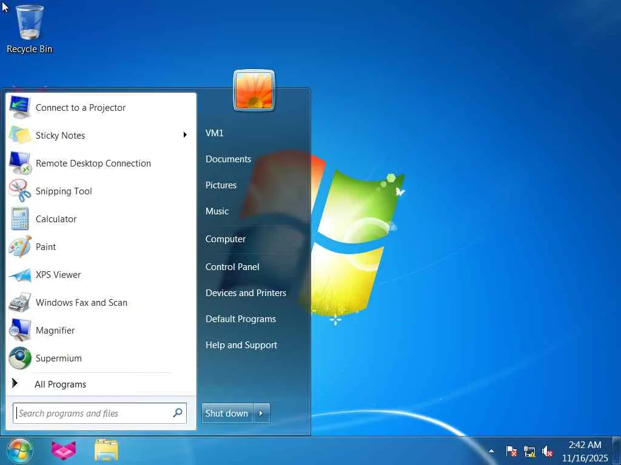Open Music library from Start menu
The image size is (621, 465).
pyautogui.click(x=217, y=211)
